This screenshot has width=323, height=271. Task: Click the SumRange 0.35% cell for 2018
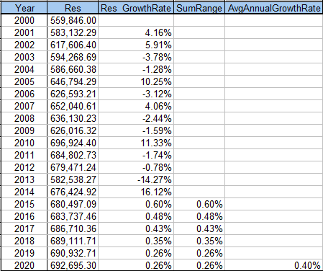coord(199,241)
